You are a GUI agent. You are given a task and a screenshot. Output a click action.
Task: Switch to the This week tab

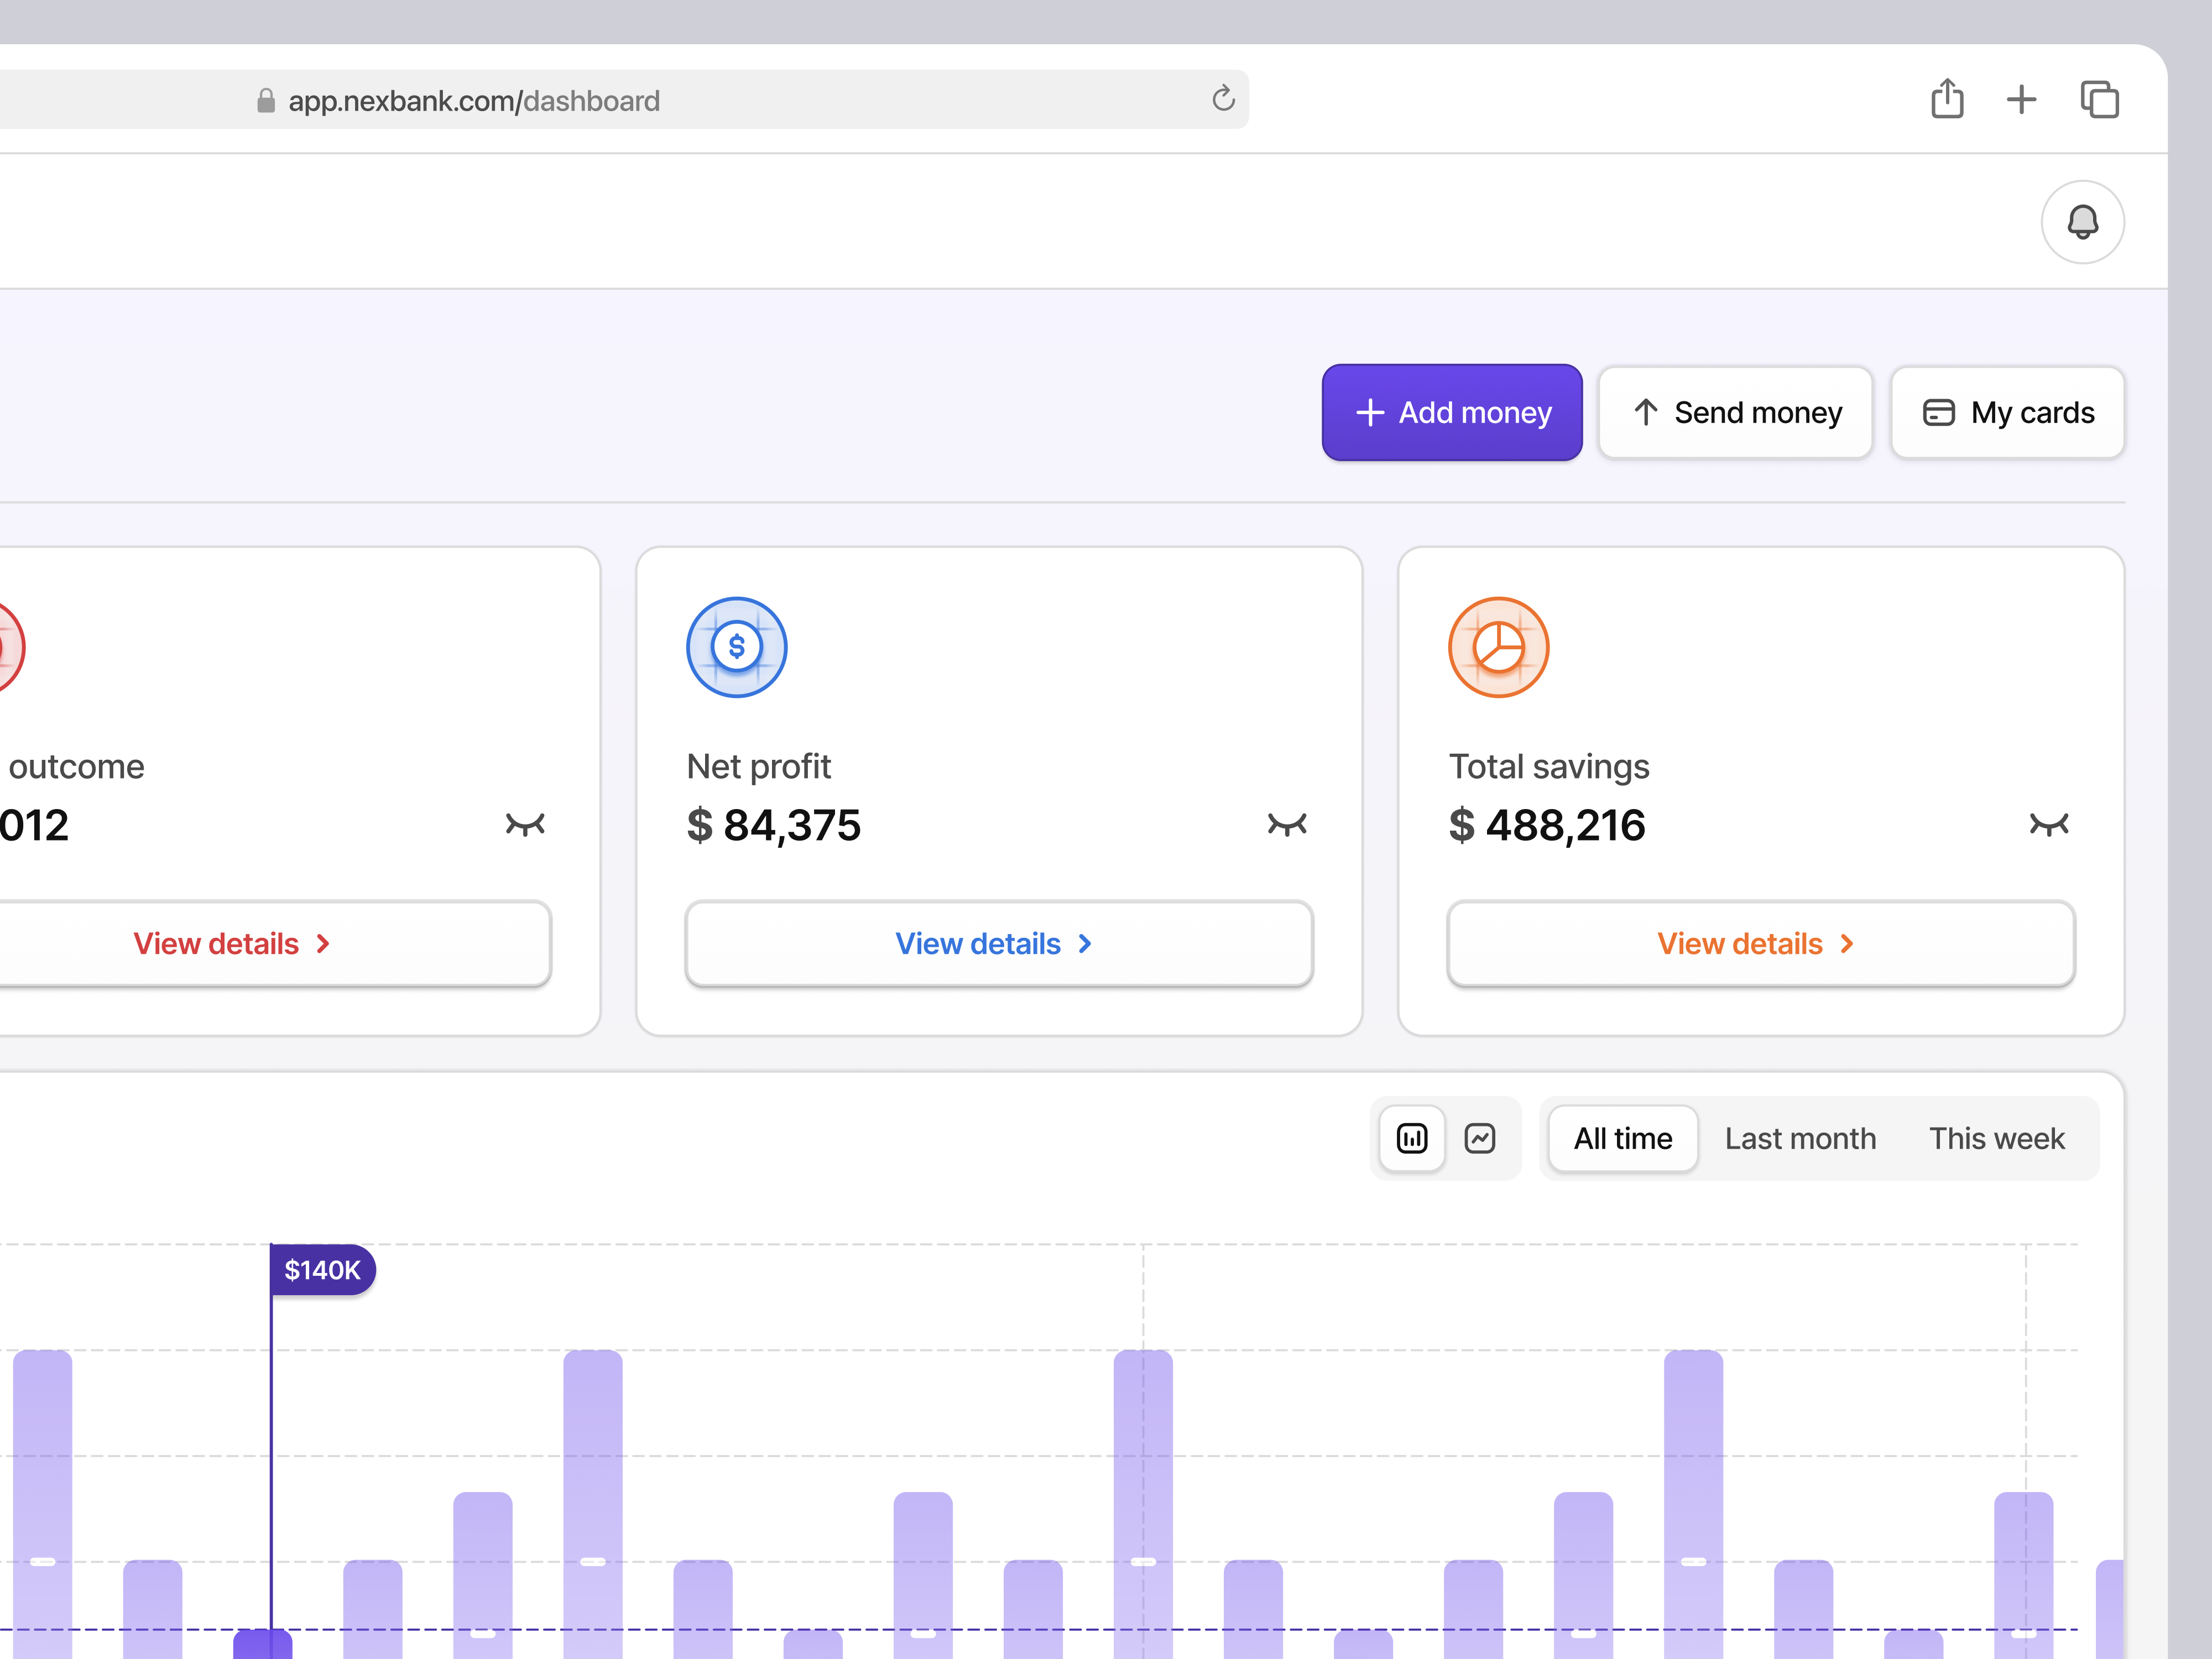point(1996,1138)
